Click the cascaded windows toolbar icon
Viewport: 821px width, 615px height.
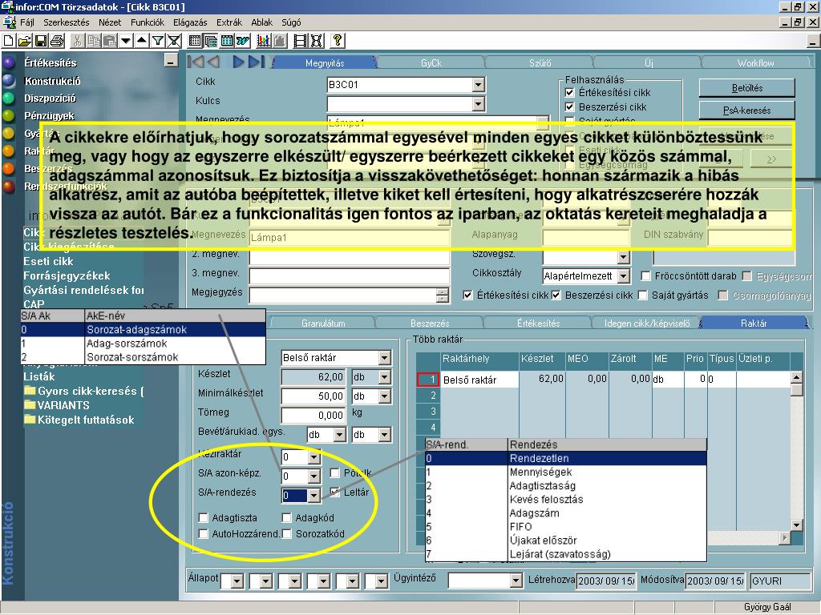211,40
